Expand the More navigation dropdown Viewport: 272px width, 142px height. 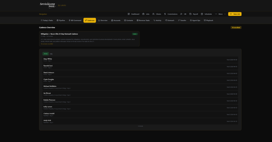coord(220,14)
